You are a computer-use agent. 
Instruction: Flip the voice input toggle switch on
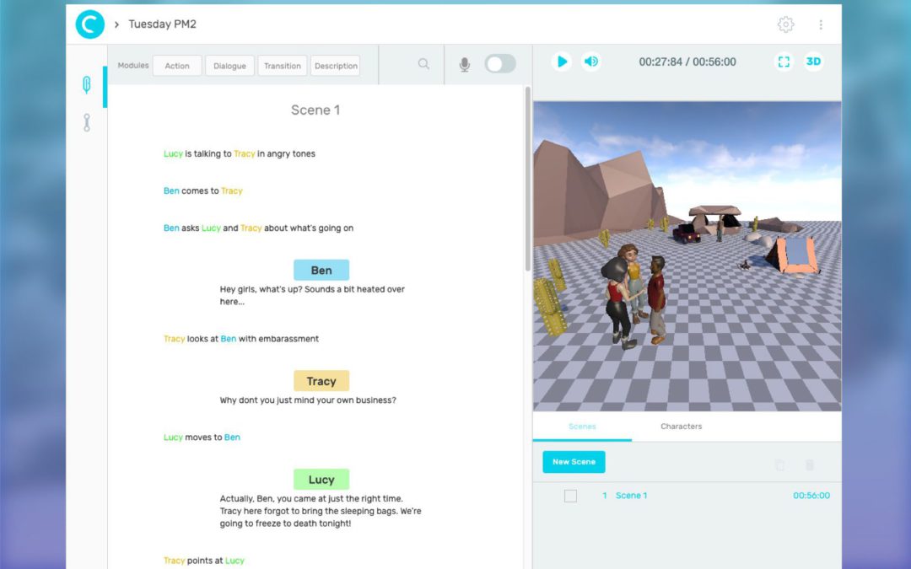[x=500, y=63]
